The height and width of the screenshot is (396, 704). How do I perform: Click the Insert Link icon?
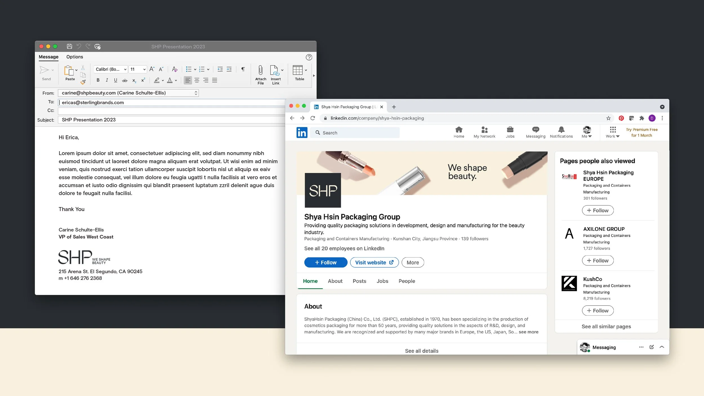coord(274,70)
